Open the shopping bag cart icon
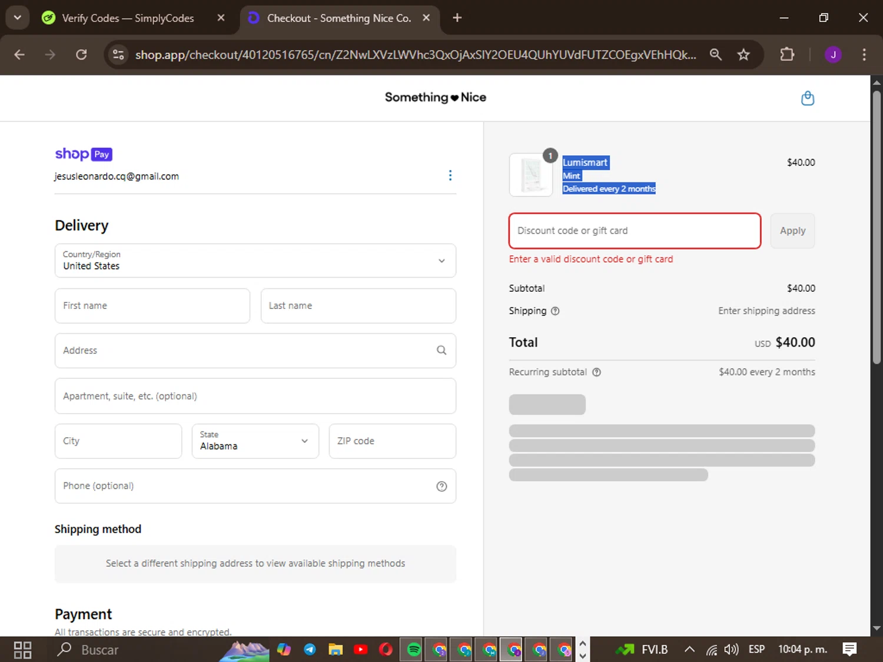The width and height of the screenshot is (883, 662). point(808,98)
